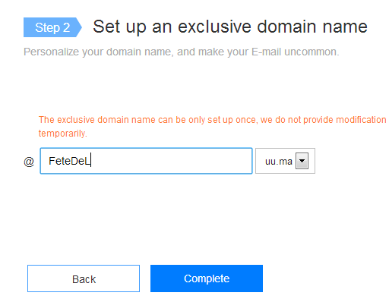Place cursor in empty area of domain field

172,161
